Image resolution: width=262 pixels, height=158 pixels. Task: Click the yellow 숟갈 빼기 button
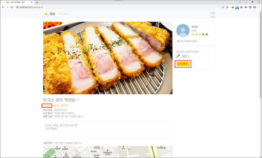click(183, 64)
